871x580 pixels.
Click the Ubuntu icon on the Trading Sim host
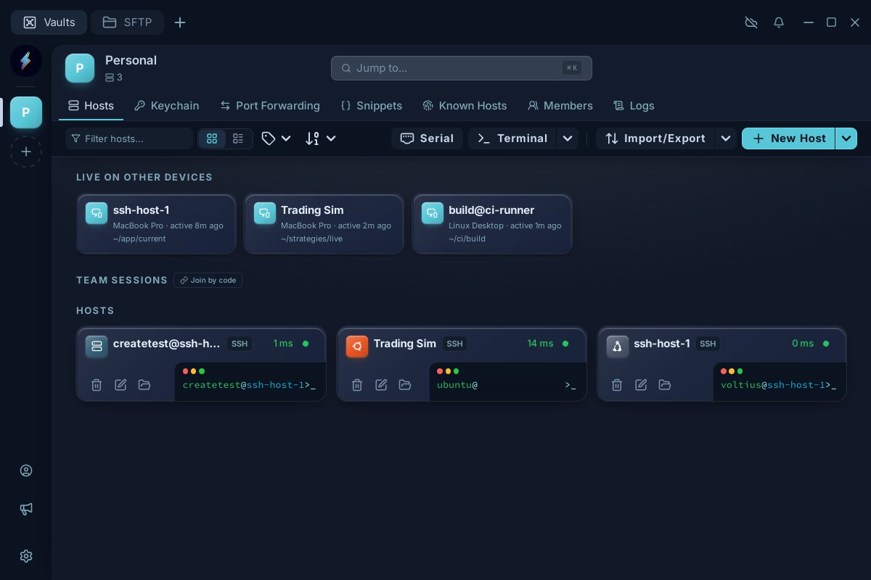point(357,347)
